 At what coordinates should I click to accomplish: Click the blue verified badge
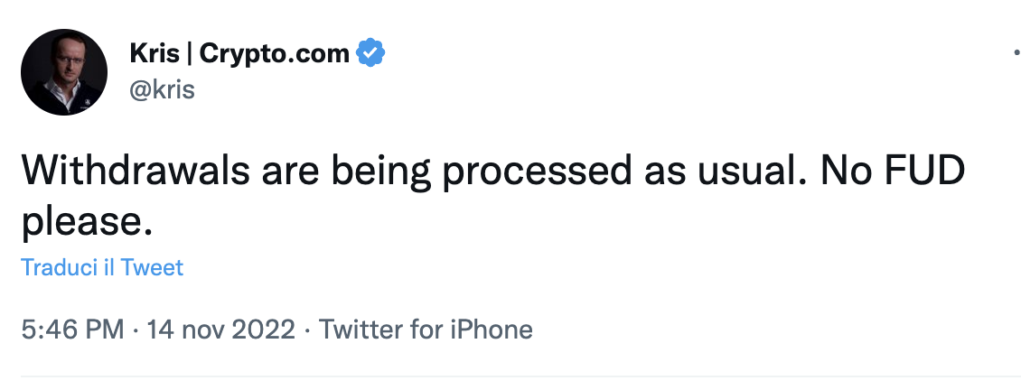pos(370,53)
